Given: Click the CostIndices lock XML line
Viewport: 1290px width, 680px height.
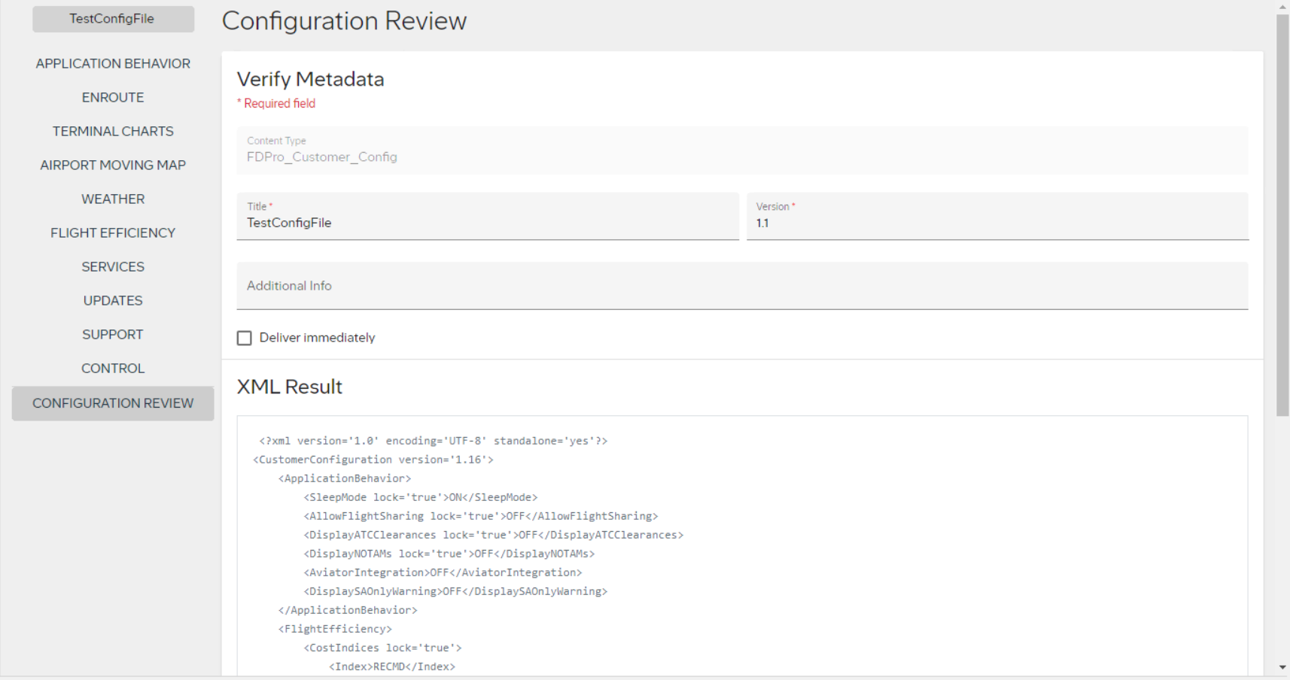Looking at the screenshot, I should (382, 648).
